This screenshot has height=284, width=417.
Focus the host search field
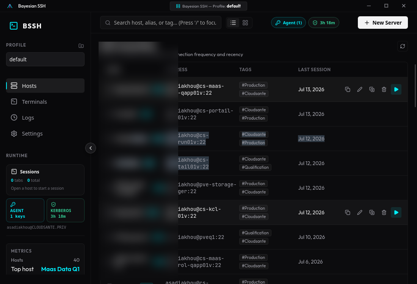click(161, 23)
